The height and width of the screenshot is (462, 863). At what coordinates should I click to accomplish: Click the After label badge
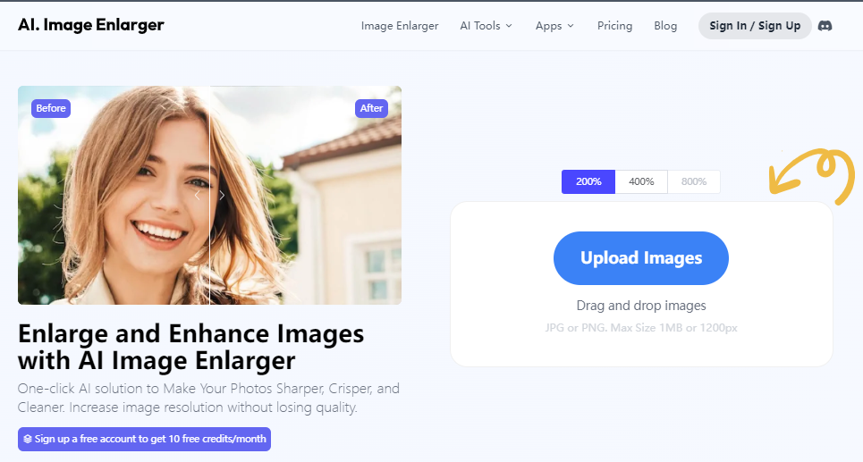(371, 108)
